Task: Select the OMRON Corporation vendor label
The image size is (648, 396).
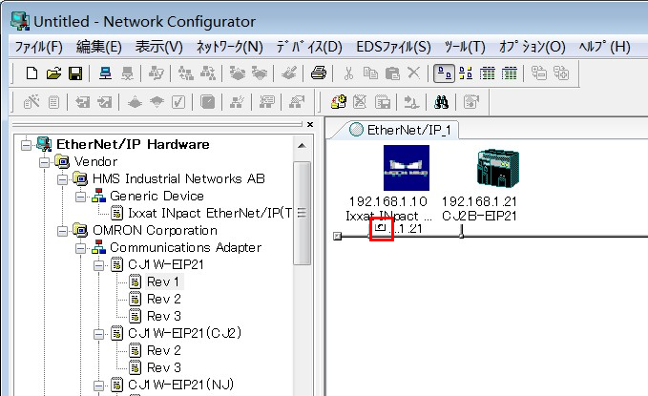Action: pos(155,231)
